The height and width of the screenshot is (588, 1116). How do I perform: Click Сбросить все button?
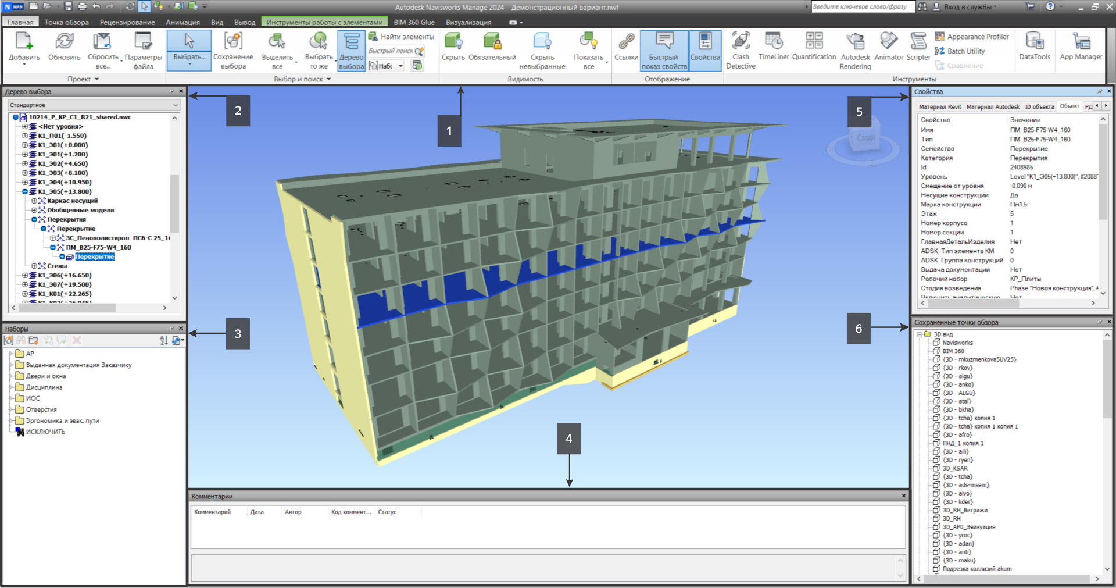(x=103, y=51)
